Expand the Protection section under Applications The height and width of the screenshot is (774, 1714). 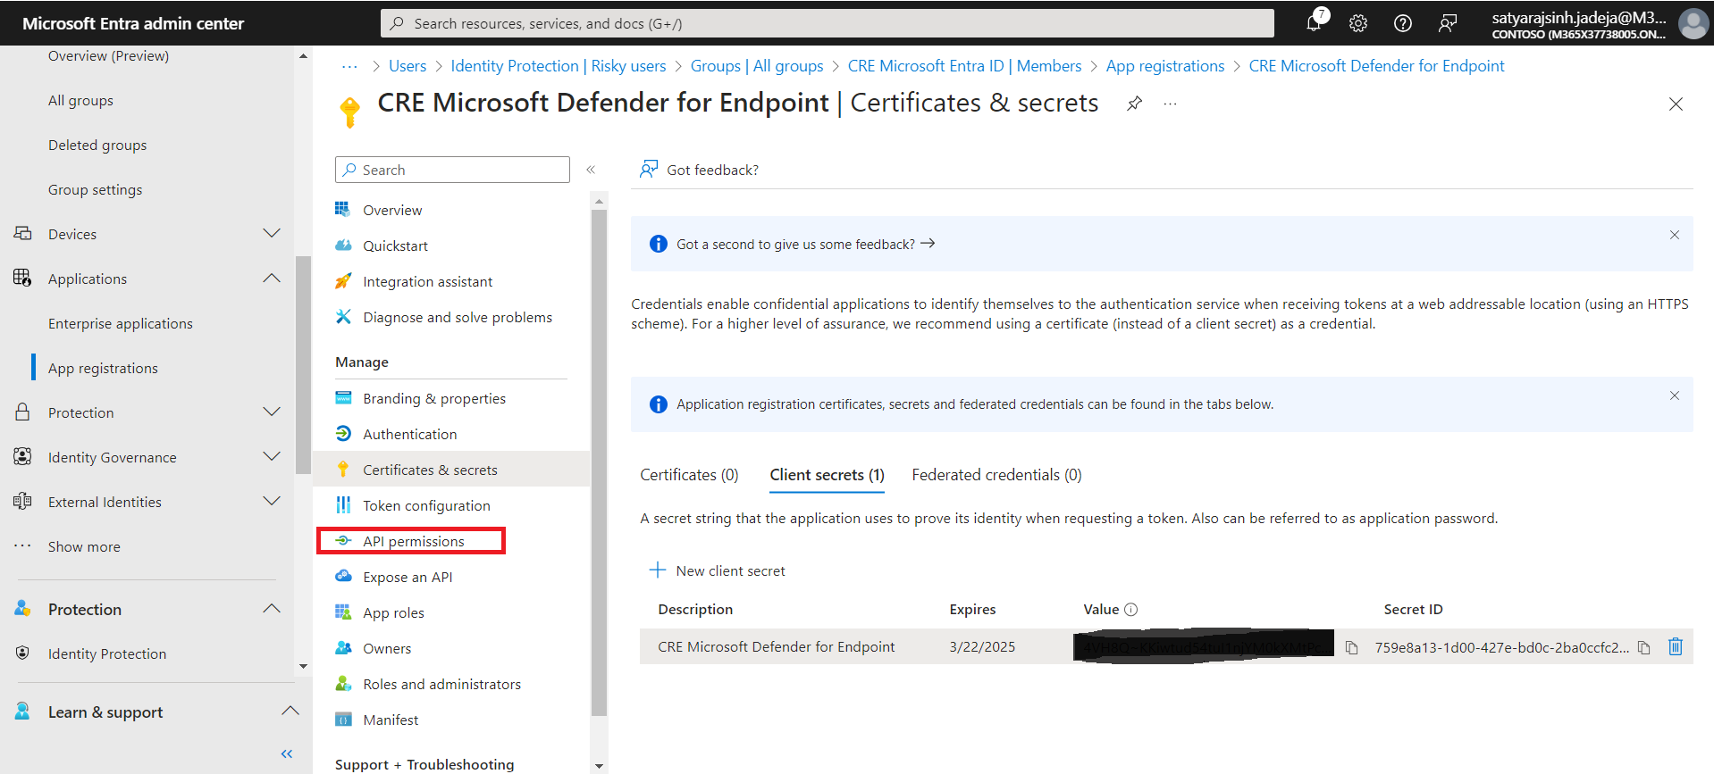click(x=272, y=412)
